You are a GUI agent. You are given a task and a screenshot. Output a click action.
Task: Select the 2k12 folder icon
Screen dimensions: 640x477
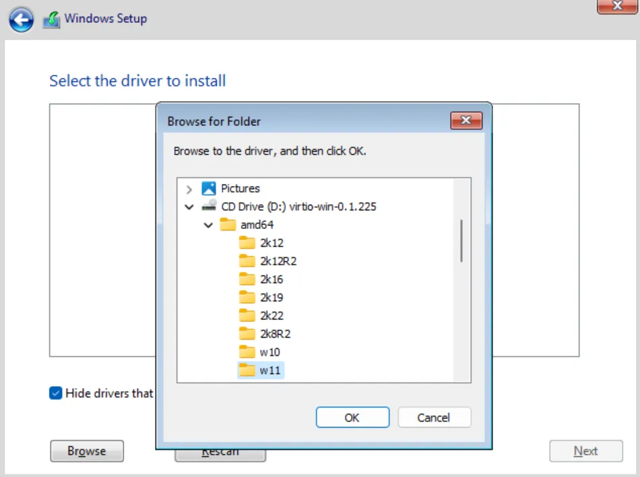248,243
